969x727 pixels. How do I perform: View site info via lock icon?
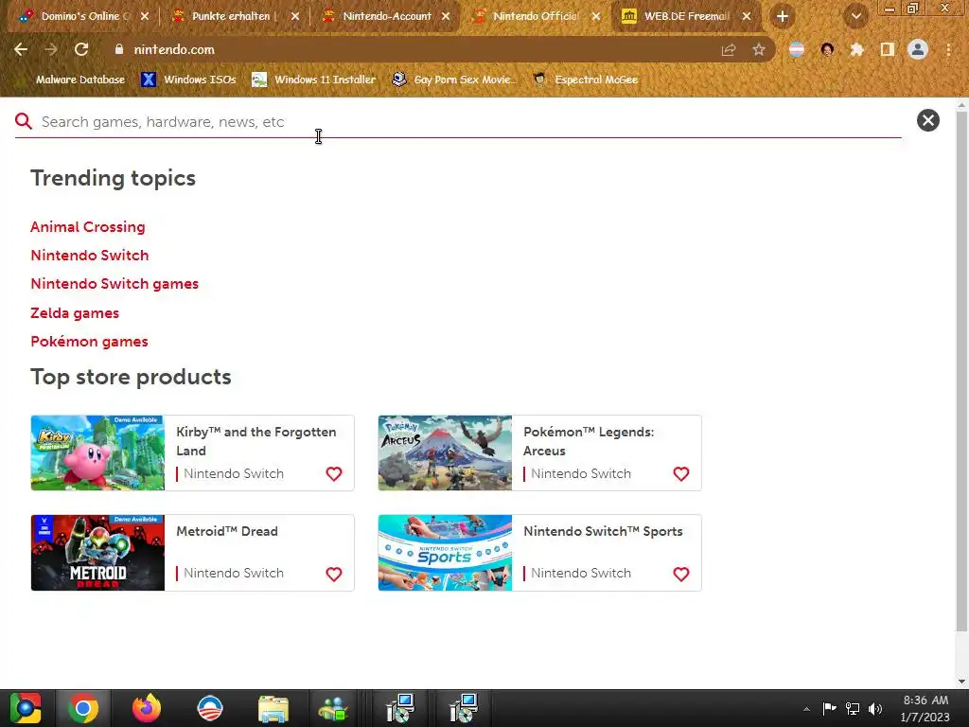118,49
